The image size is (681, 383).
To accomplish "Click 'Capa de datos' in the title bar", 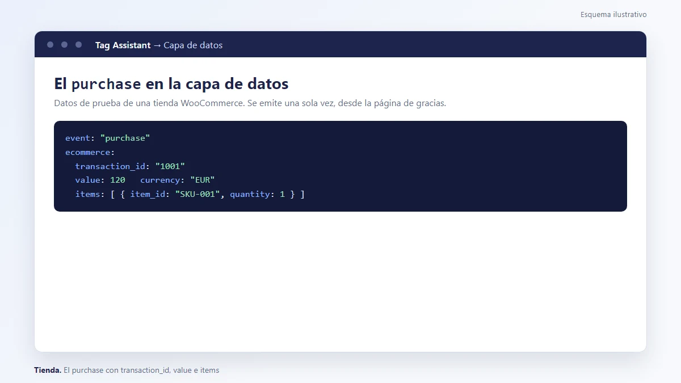I will pos(193,45).
